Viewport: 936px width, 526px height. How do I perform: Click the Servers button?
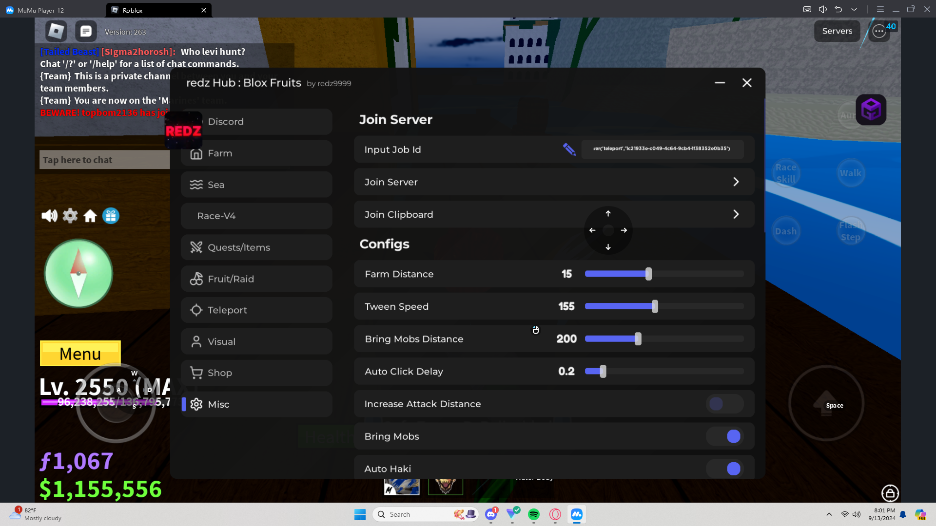pos(837,31)
